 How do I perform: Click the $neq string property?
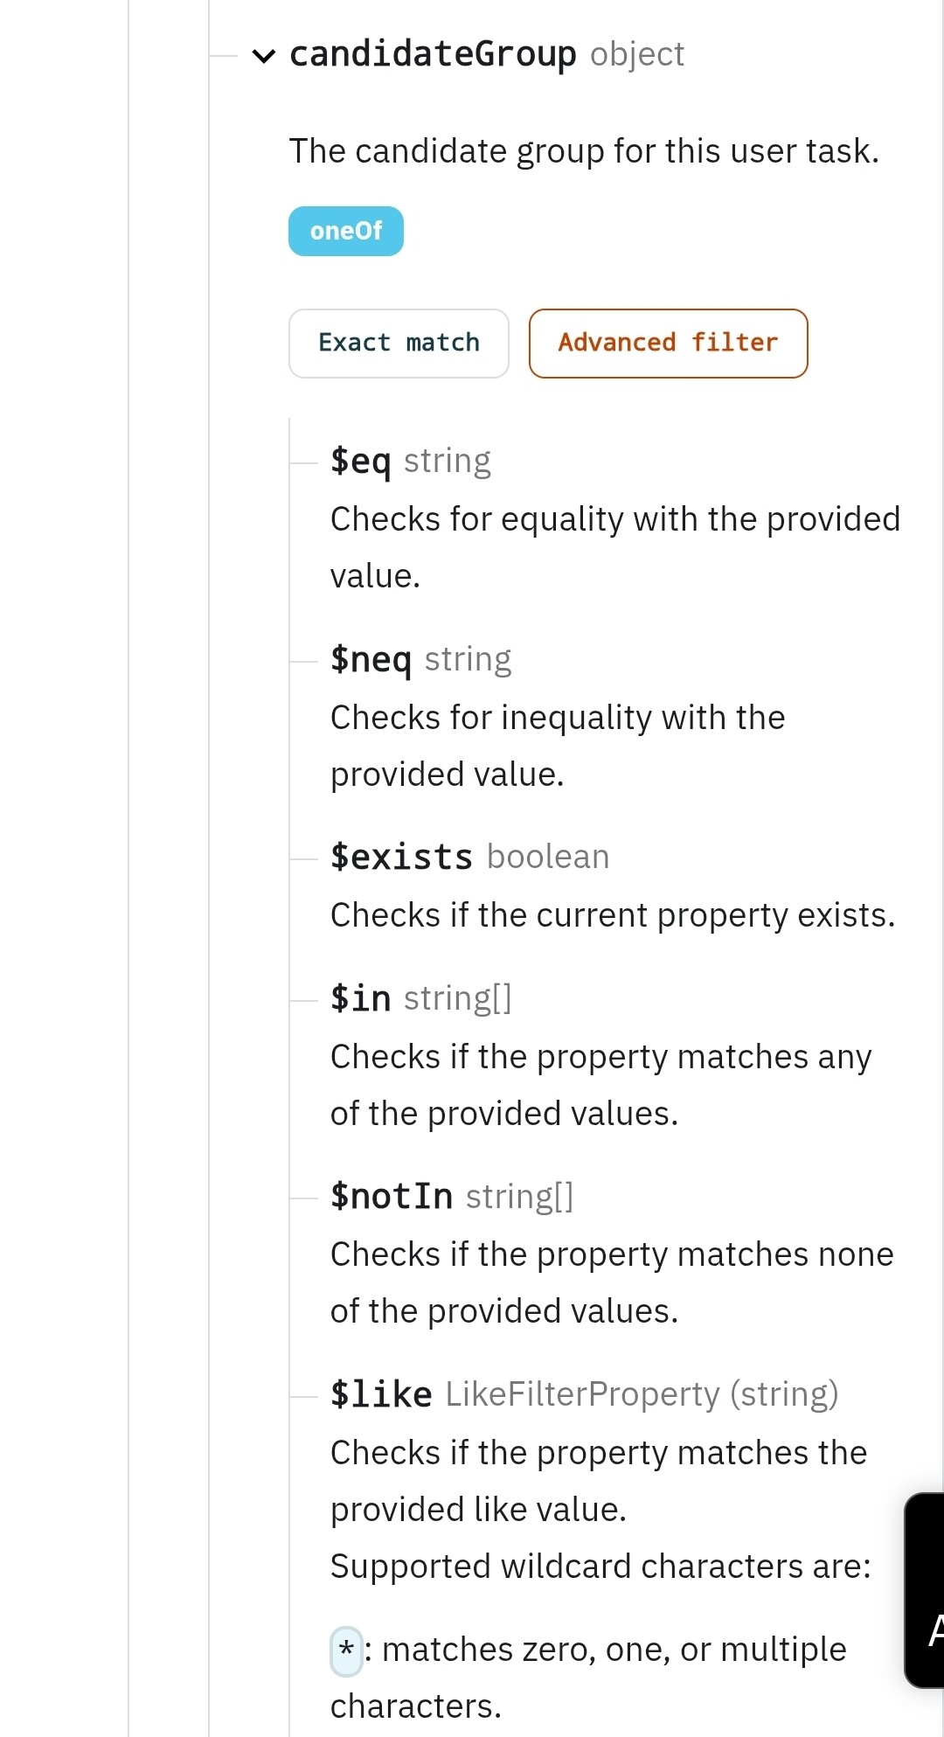420,659
